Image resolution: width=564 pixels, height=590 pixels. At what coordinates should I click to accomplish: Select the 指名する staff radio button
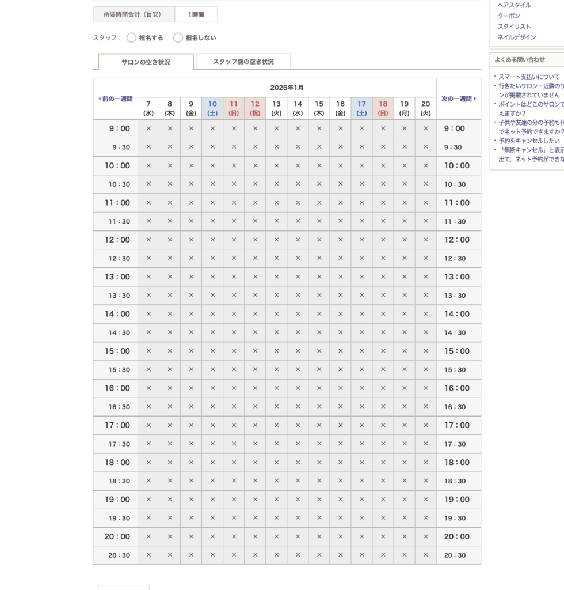pos(132,37)
